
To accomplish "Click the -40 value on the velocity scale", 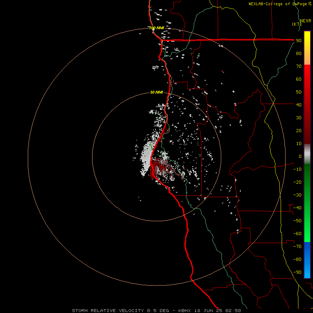I will click(x=297, y=208).
